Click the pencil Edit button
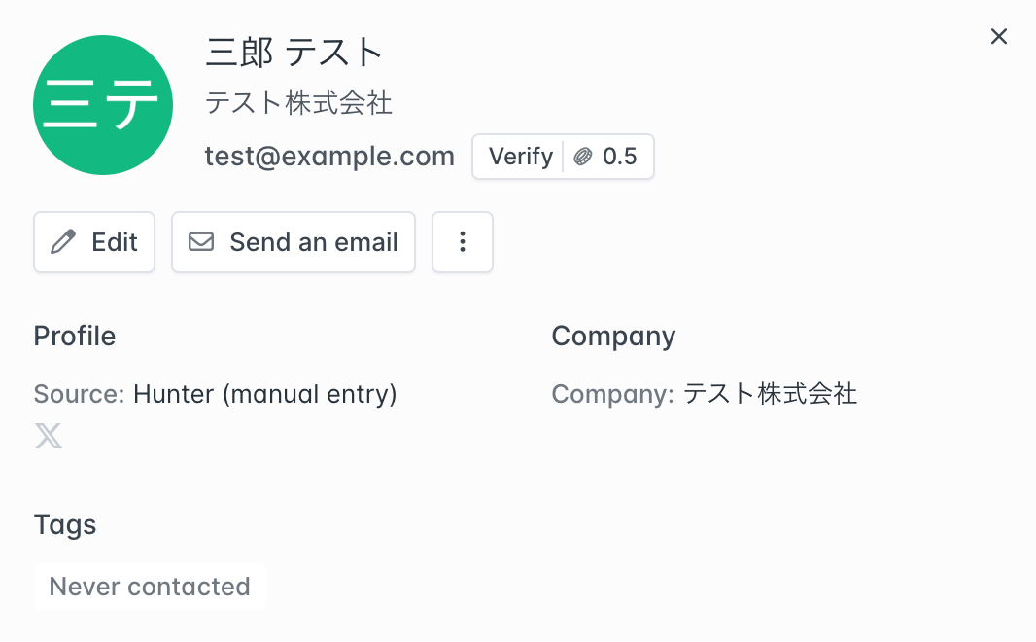The height and width of the screenshot is (642, 1036). [94, 242]
